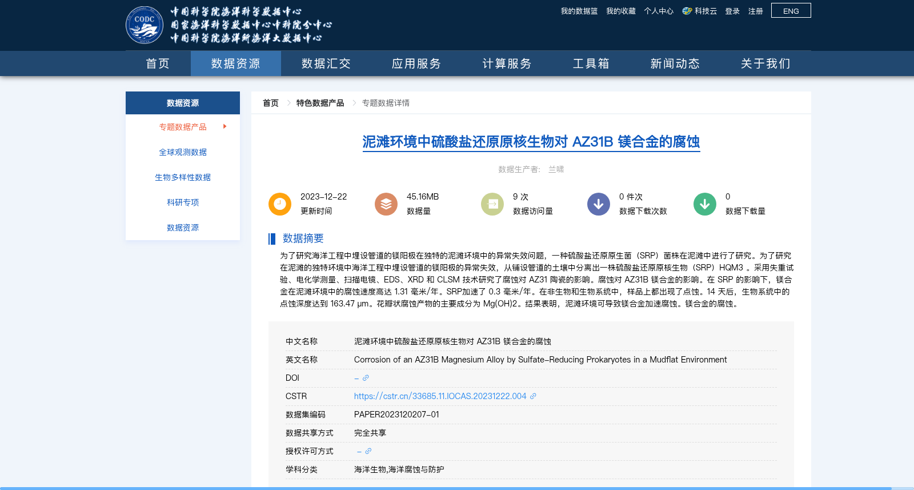Open 我的收藏 link
The image size is (914, 490).
621,11
